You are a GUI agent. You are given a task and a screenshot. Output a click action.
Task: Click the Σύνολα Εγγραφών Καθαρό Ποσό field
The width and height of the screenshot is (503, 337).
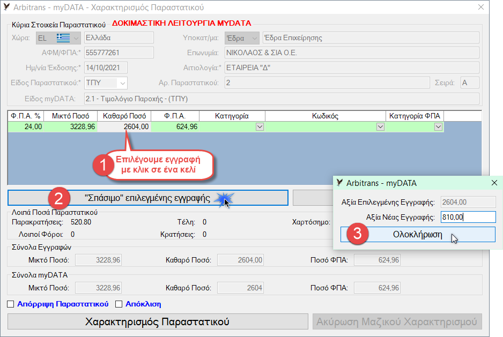point(240,260)
